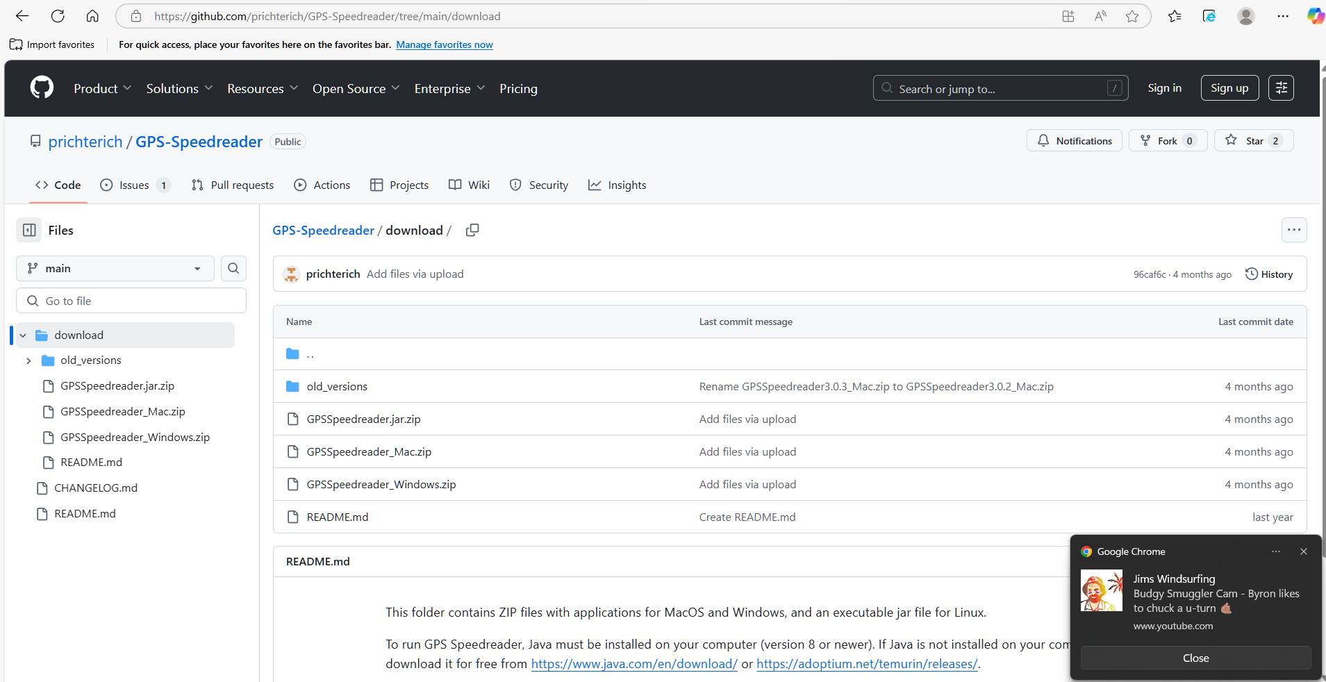Expand the old_versions folder in tree
Viewport: 1326px width, 682px height.
pyautogui.click(x=28, y=360)
